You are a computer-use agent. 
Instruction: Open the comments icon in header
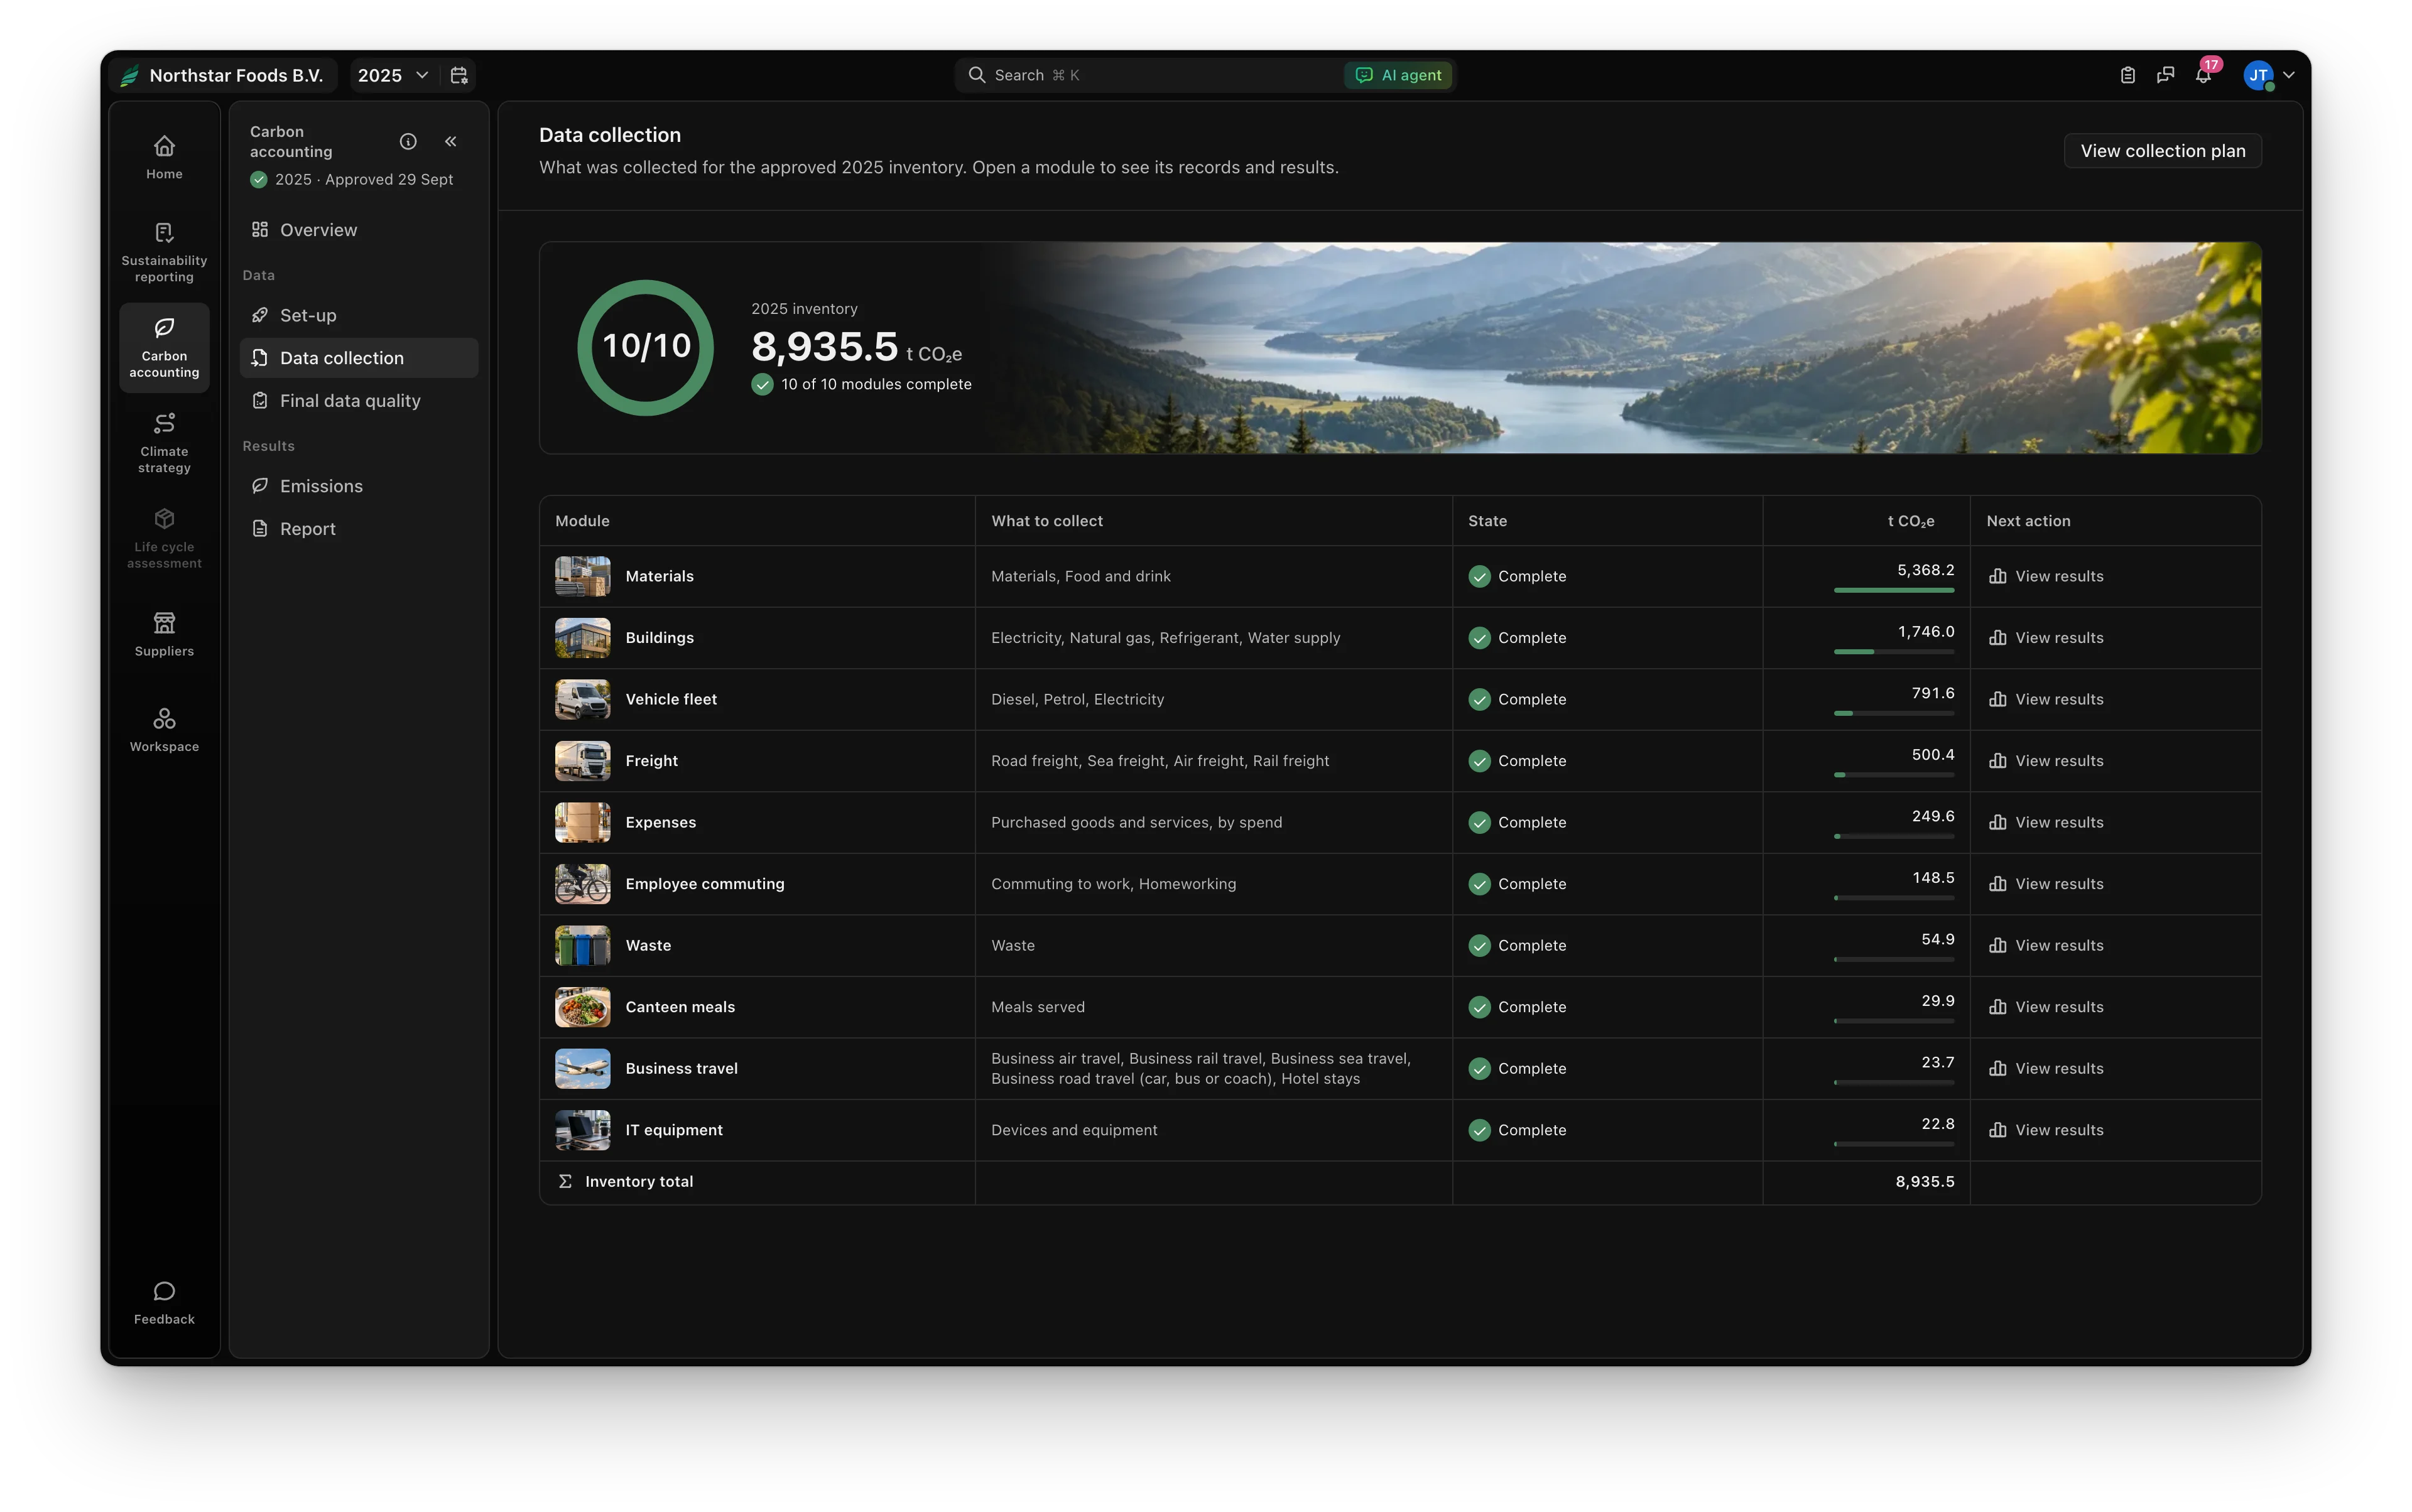pos(2166,75)
